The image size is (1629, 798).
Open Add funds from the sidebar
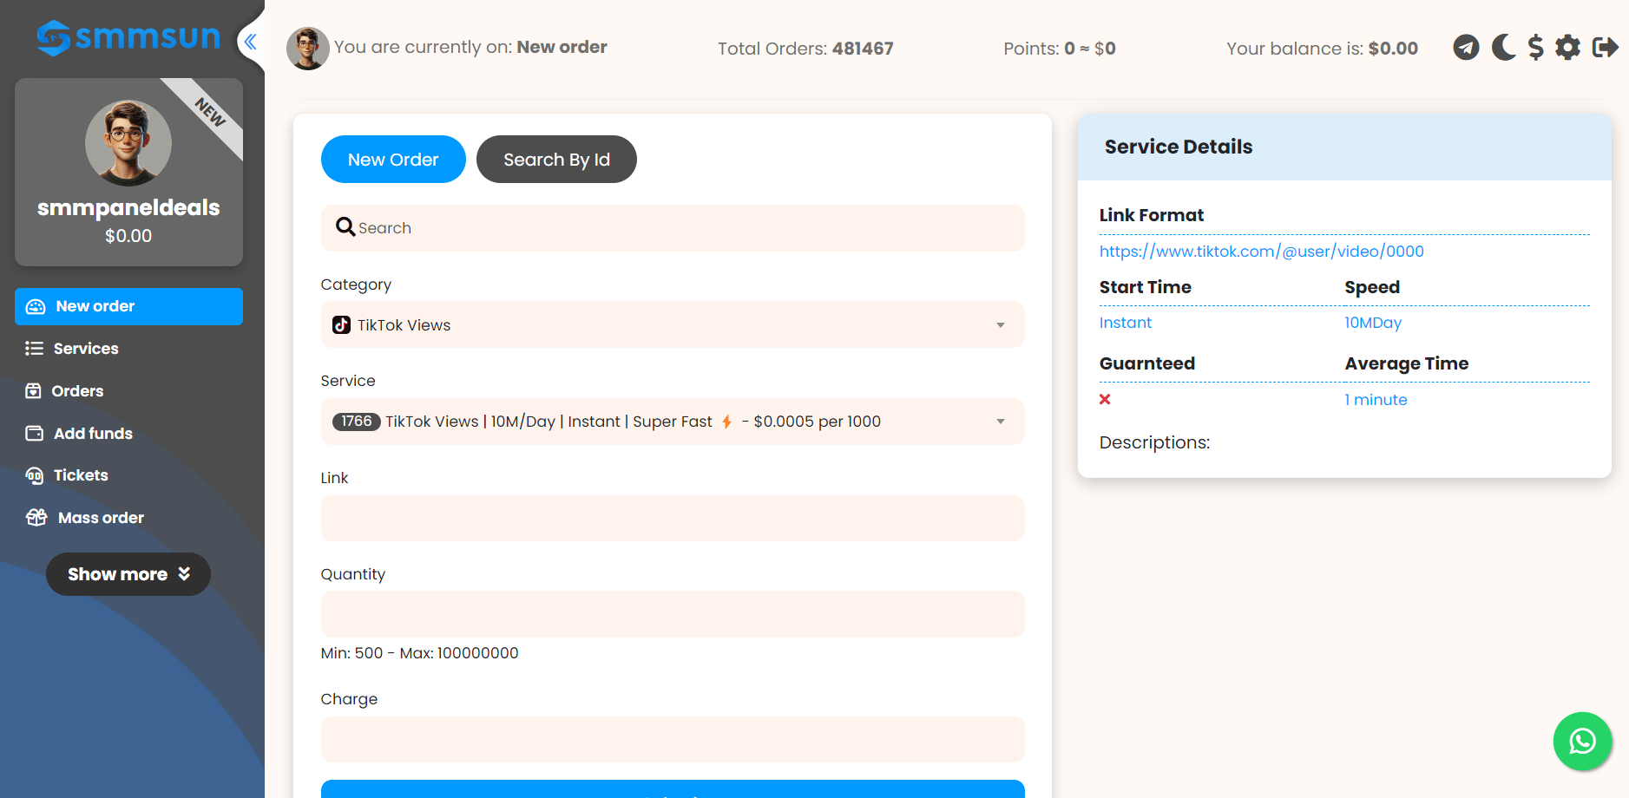point(93,434)
